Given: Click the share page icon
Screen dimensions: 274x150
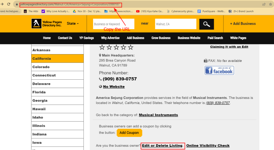Looking at the screenshot, I should click(264, 4).
